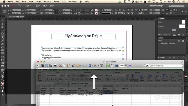
Task: Click the Sort icon in Excel toolbar
Action: (x=95, y=65)
